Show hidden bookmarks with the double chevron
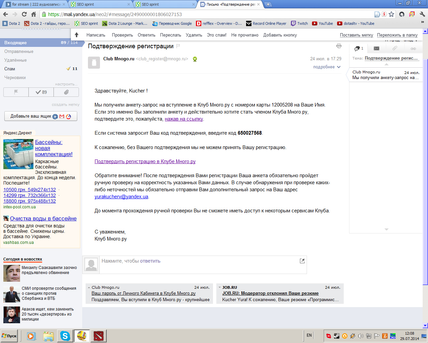Viewport: 428px width, 343px height. tap(422, 22)
